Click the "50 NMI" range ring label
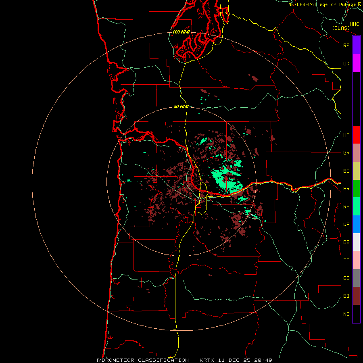Image resolution: width=363 pixels, height=363 pixels. coord(181,106)
